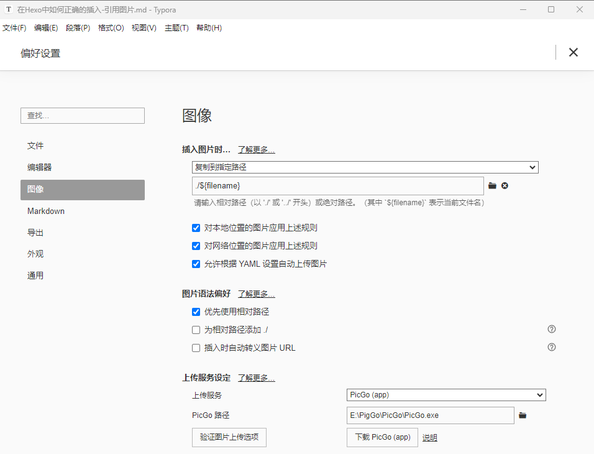Enable 插入时自动转义图片 URL checkbox
This screenshot has width=594, height=454.
pos(196,348)
